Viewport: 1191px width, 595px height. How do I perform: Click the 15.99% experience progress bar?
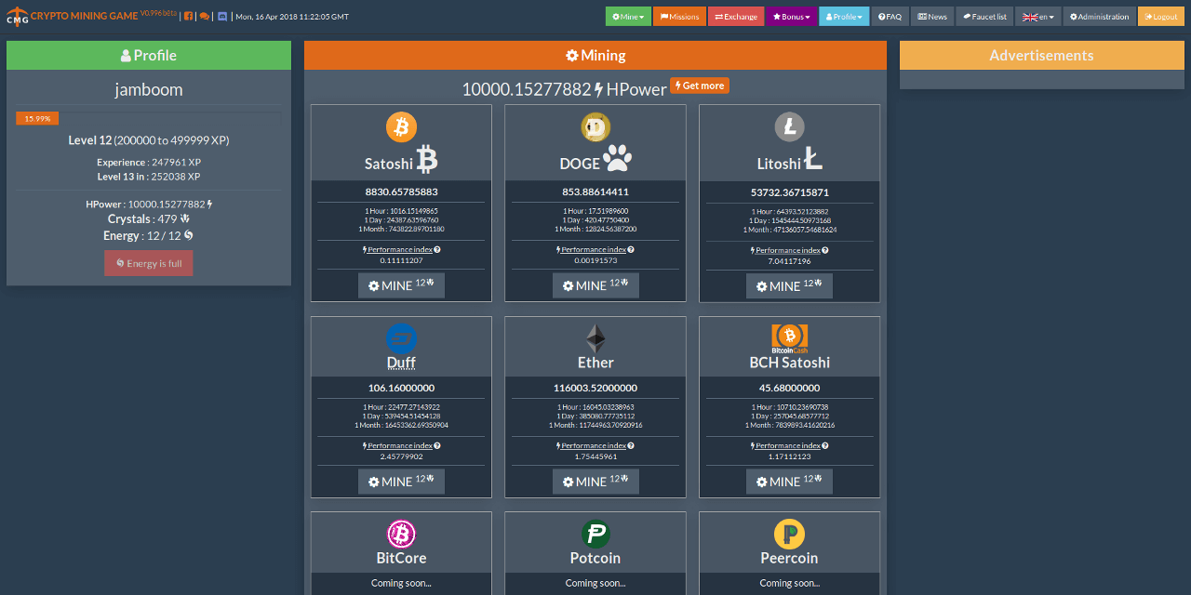37,118
